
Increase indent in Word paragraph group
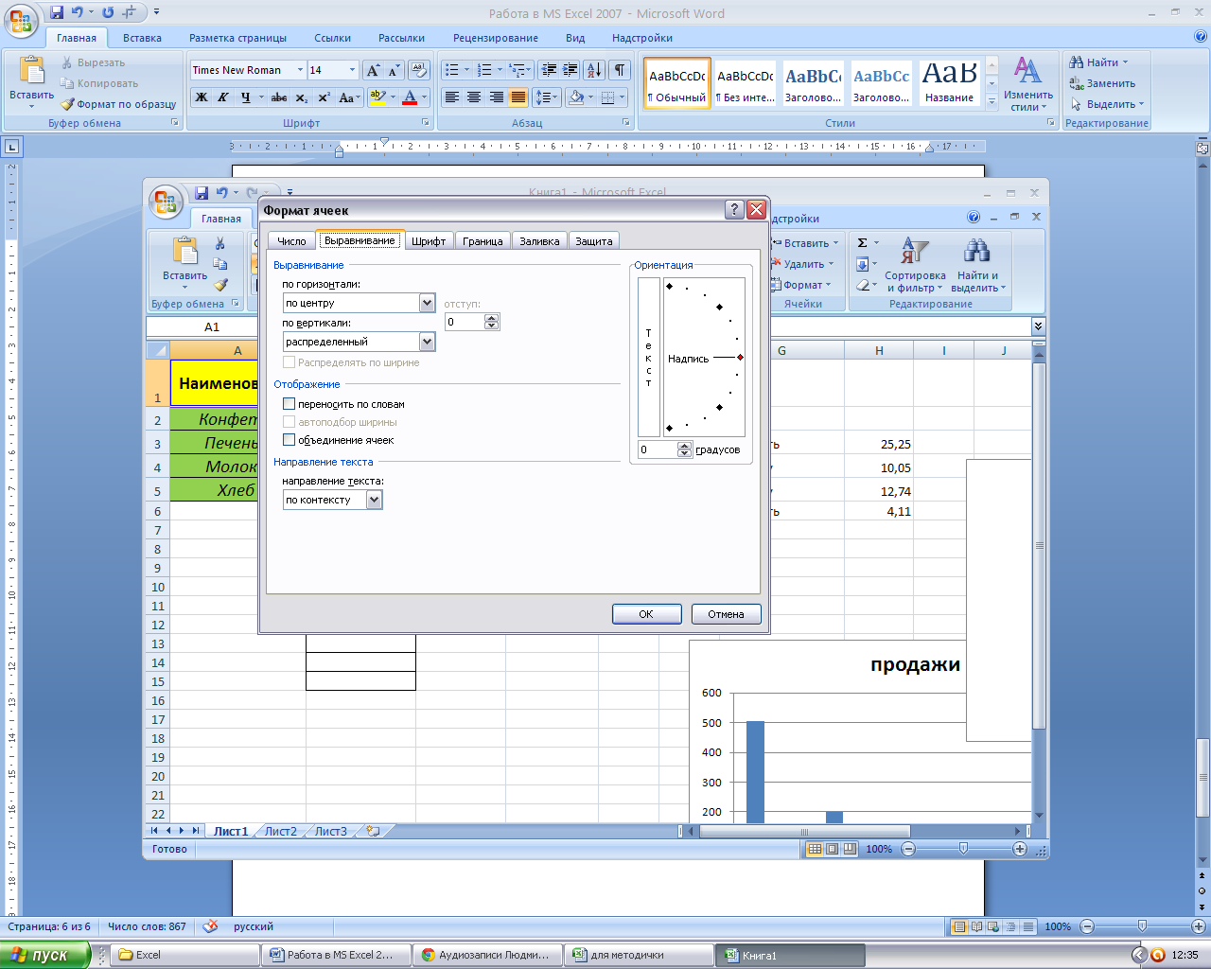click(x=570, y=70)
